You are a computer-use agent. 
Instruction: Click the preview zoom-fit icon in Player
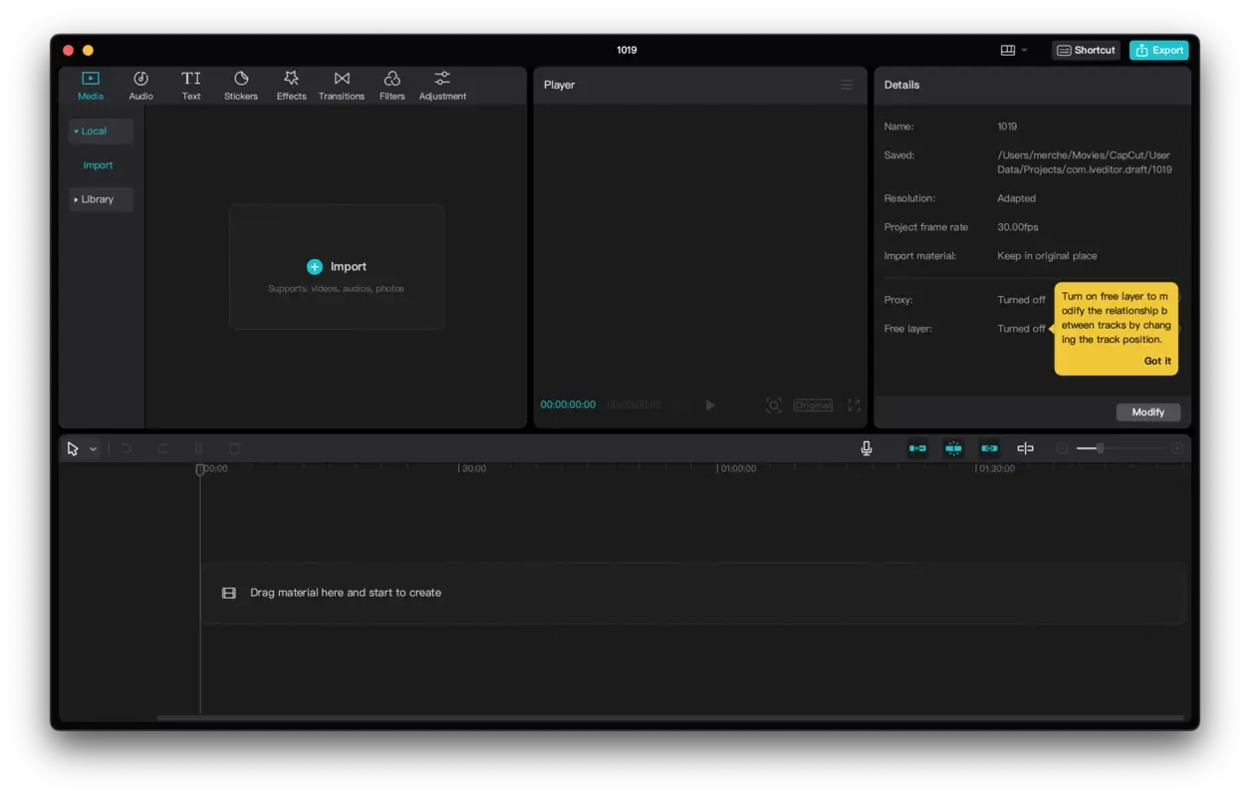point(774,405)
